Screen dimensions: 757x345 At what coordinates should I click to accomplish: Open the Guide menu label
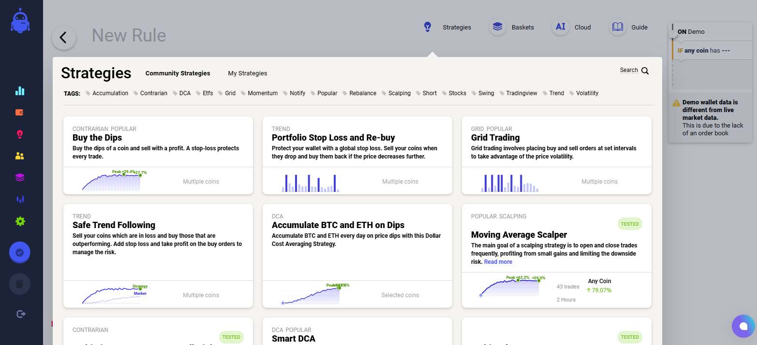click(x=639, y=28)
